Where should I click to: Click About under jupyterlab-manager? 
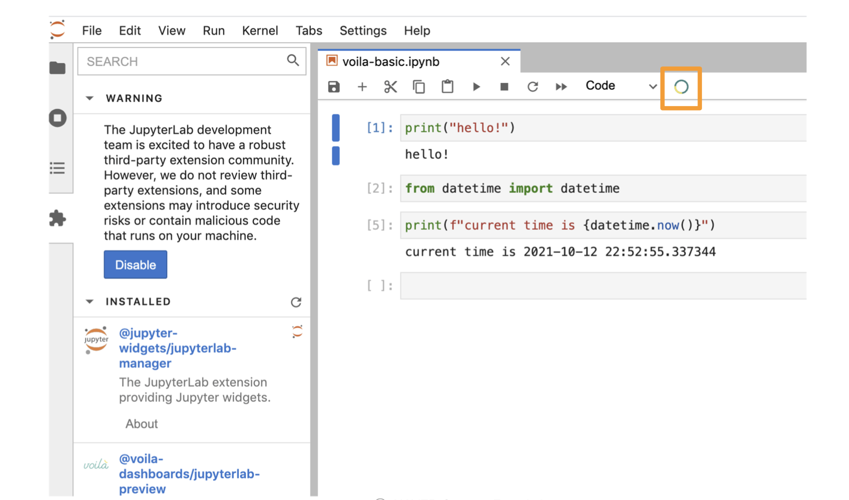coord(141,424)
